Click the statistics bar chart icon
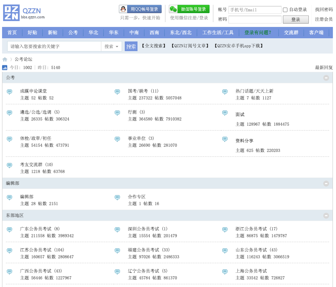 [x=5, y=68]
